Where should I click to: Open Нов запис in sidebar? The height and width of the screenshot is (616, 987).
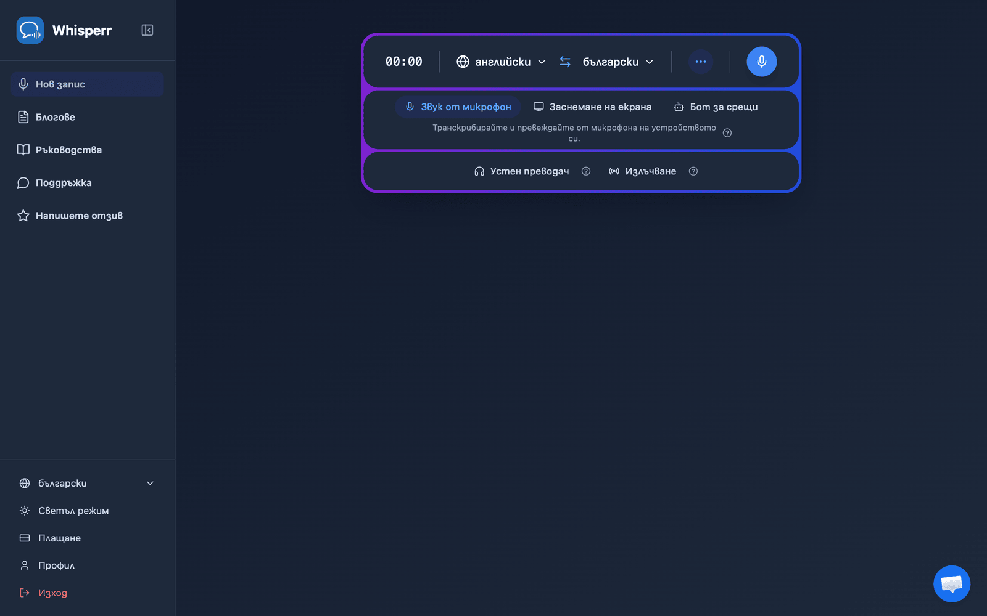click(87, 84)
